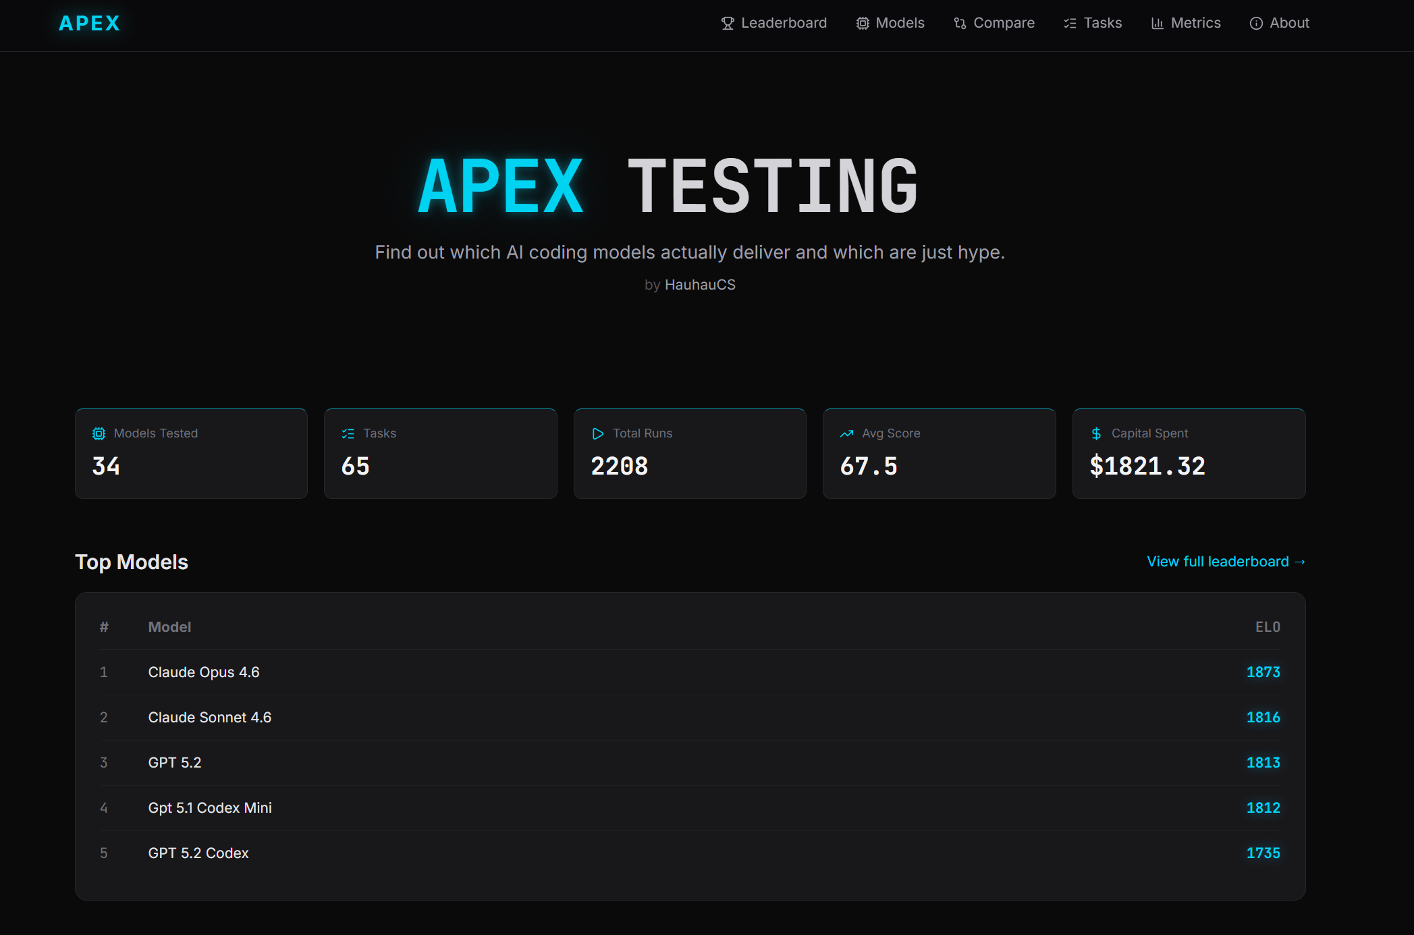Click the bar chart Metrics icon
This screenshot has width=1414, height=935.
(x=1157, y=24)
